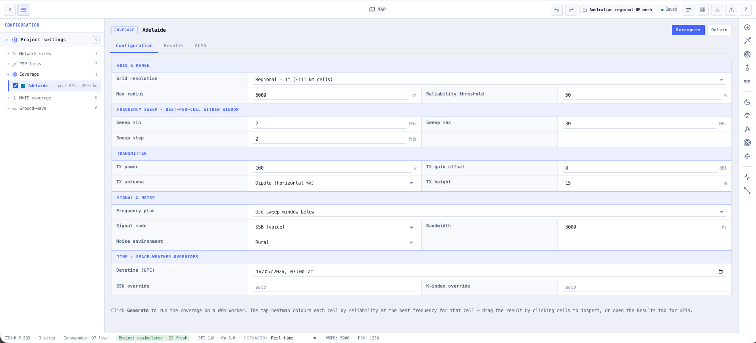Open the Grid resolution dropdown

(489, 80)
